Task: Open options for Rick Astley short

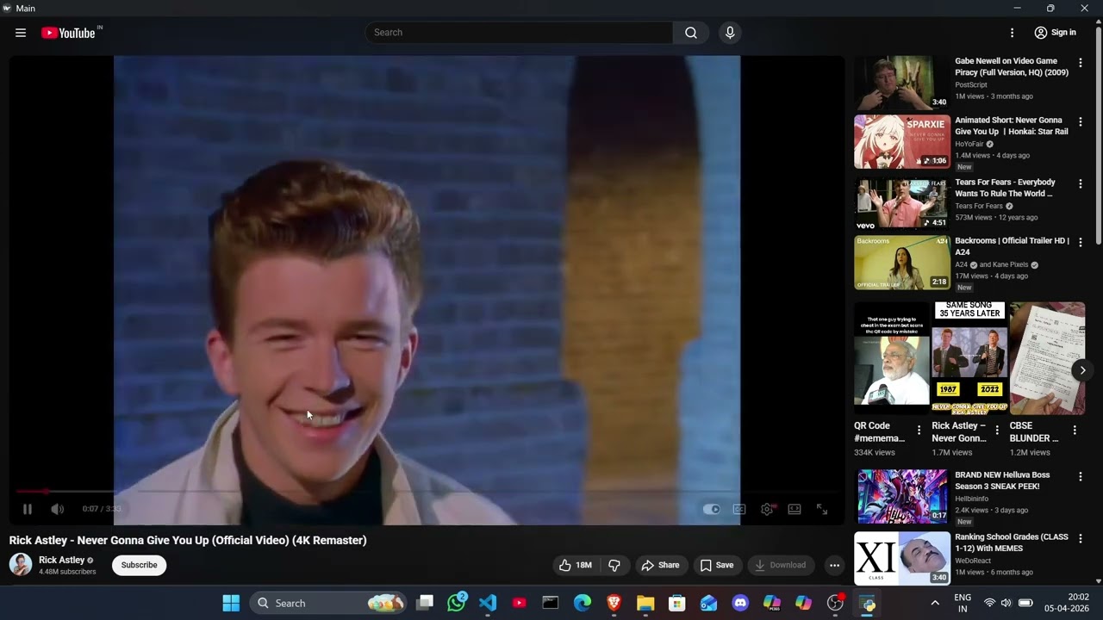Action: click(x=997, y=430)
